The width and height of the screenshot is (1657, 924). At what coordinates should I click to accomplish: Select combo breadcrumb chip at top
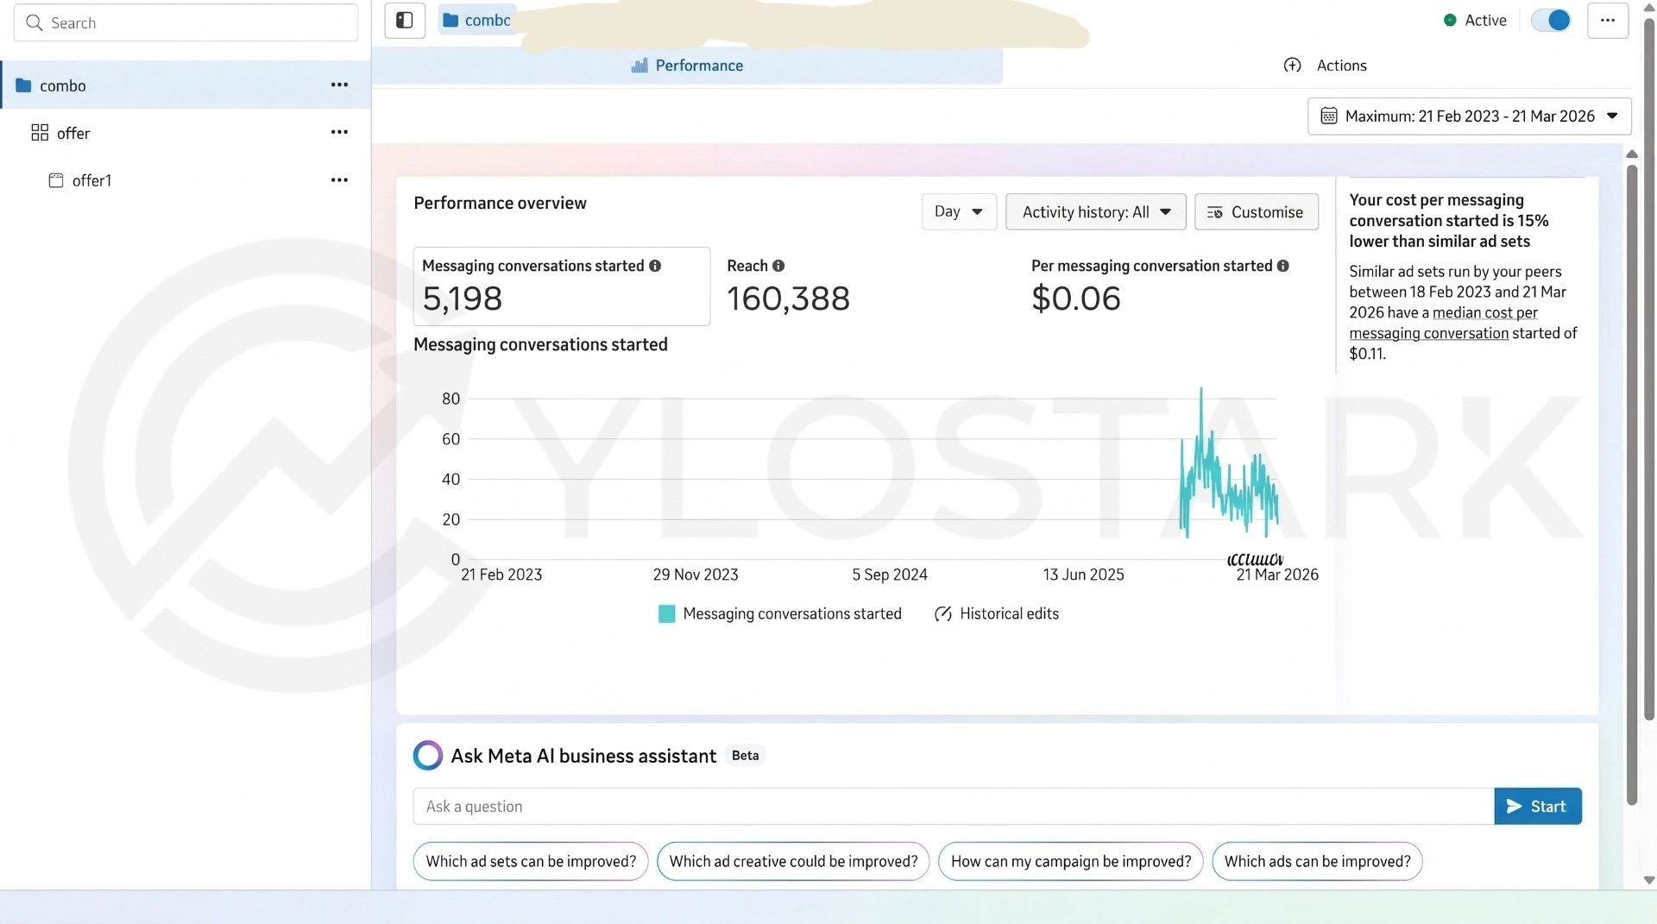[x=477, y=20]
